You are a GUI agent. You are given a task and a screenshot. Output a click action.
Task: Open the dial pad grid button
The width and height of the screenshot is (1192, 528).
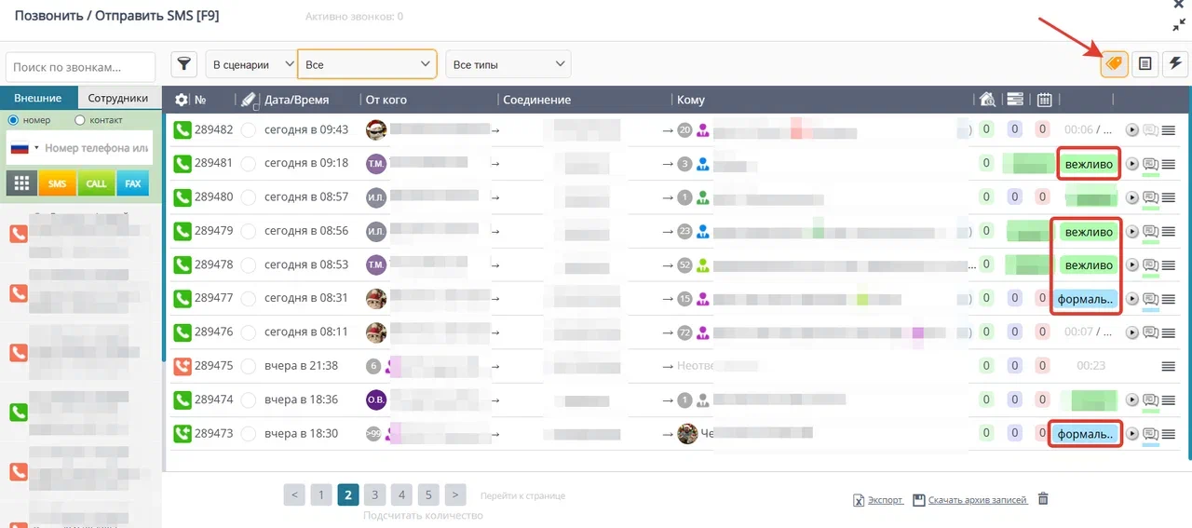(x=21, y=183)
